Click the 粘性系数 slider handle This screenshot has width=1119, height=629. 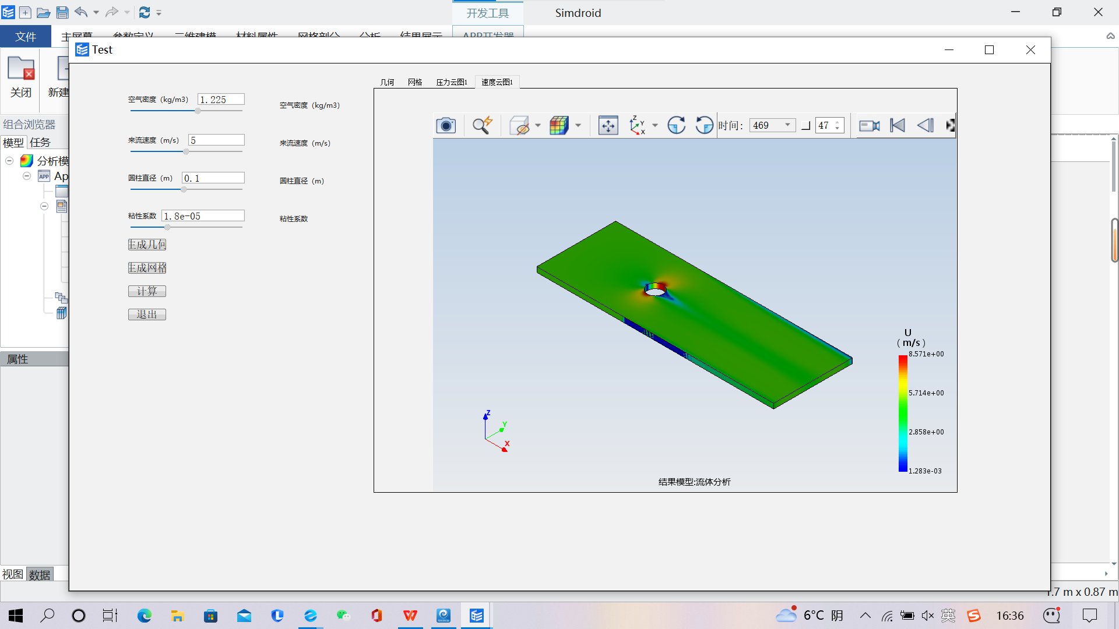[167, 227]
